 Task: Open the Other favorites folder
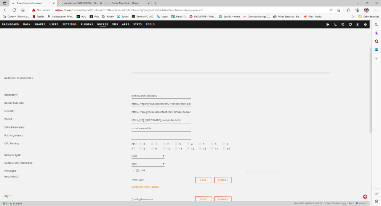pyautogui.click(x=368, y=17)
